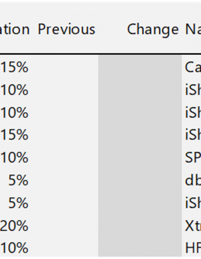Select the gray Change cell in the SP row
201x259 pixels.
pos(140,158)
